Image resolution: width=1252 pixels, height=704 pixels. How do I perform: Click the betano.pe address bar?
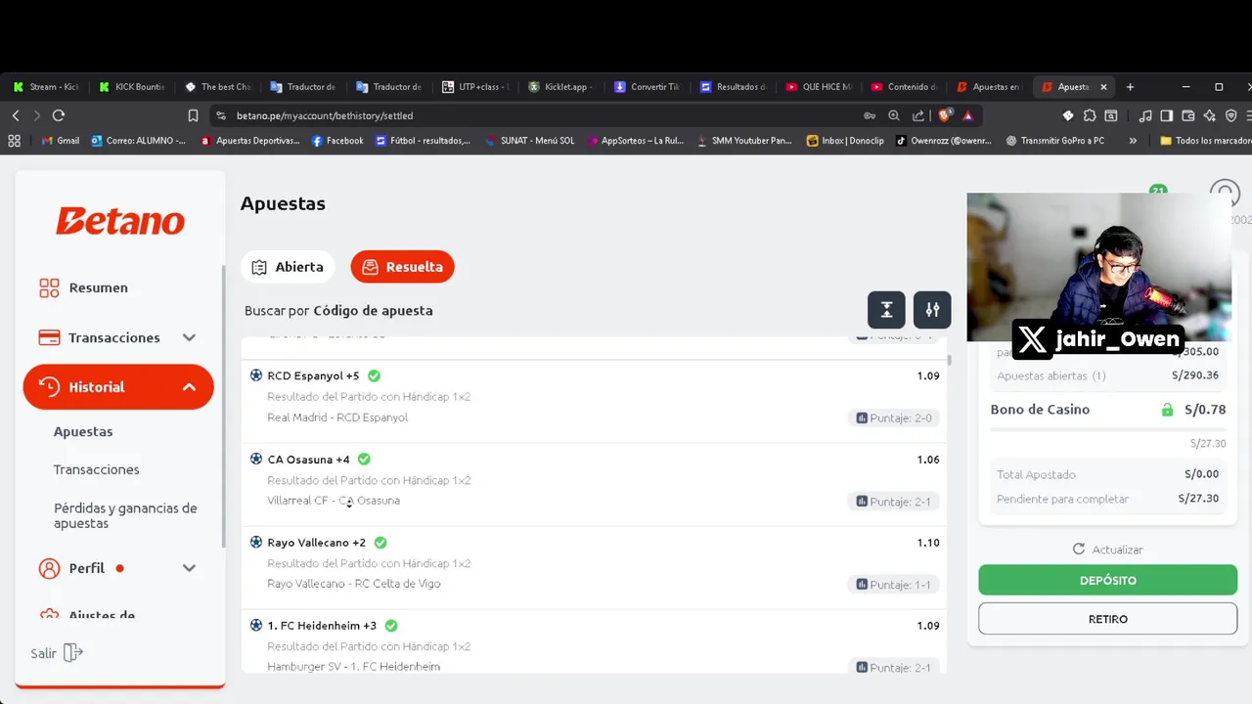tap(538, 115)
